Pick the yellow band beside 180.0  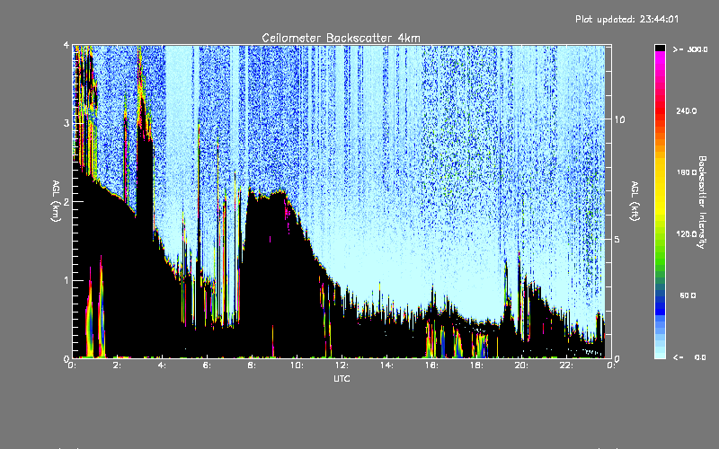[x=660, y=172]
